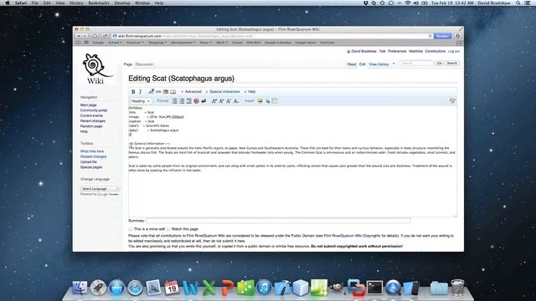Viewport: 536px width, 301px height.
Task: Apply bulleted list formatting
Action: coord(174,101)
